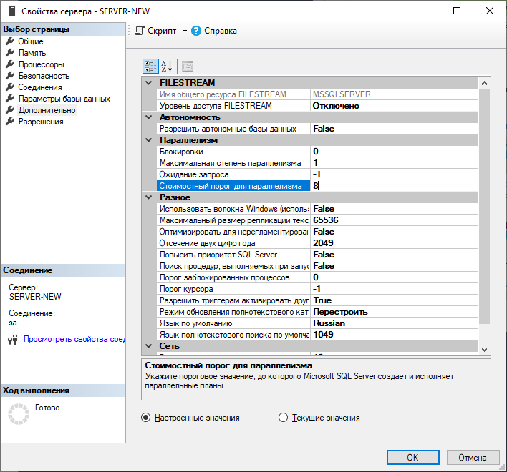Click the Готово progress spinner icon
The height and width of the screenshot is (472, 507).
[x=19, y=414]
